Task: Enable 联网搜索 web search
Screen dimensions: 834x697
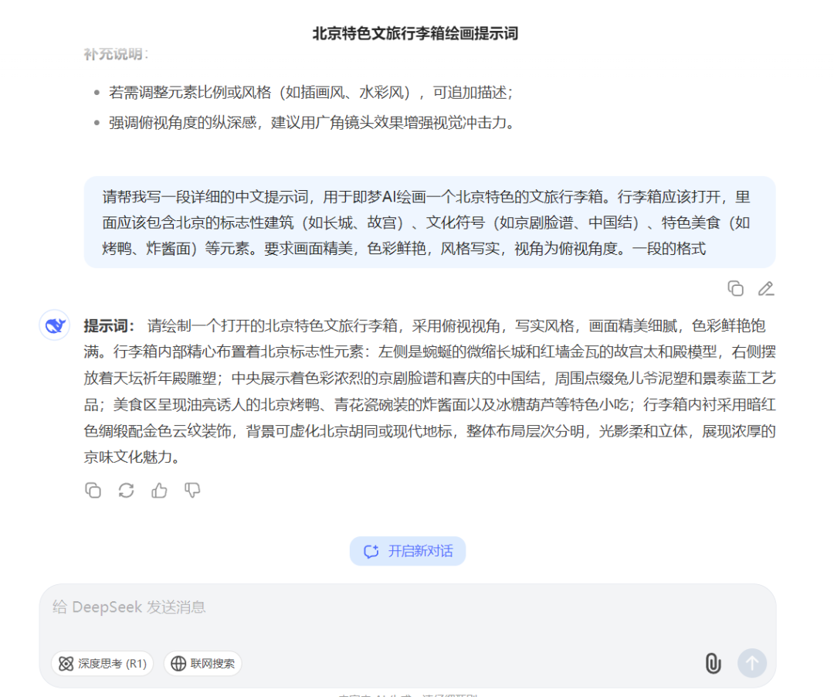Action: click(x=202, y=663)
